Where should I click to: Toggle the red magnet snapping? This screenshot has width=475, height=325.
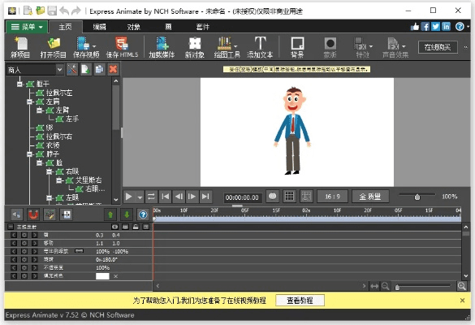point(33,214)
